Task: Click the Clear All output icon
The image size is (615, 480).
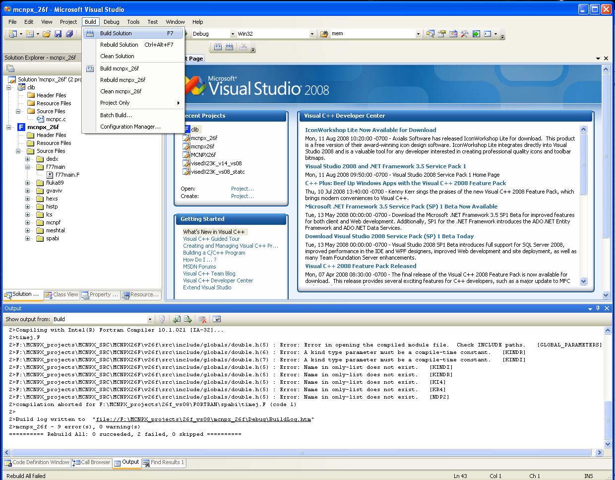Action: point(202,319)
